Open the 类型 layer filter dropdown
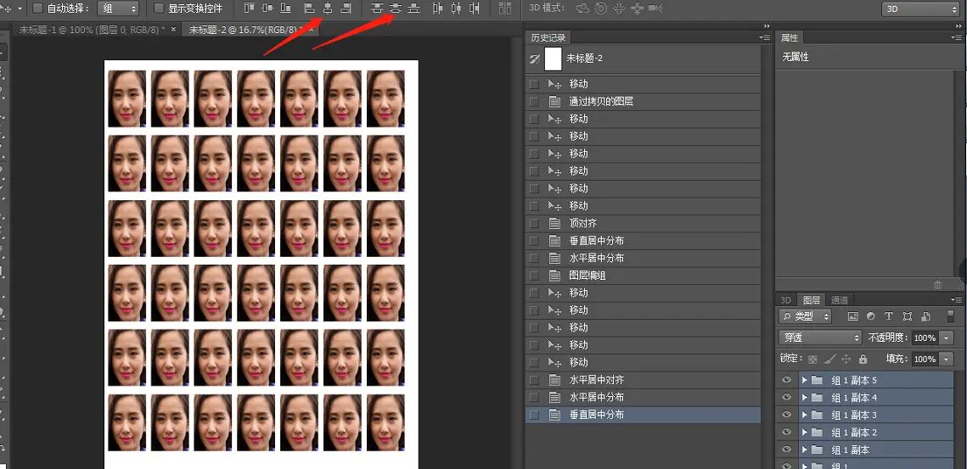The image size is (967, 469). click(x=806, y=316)
